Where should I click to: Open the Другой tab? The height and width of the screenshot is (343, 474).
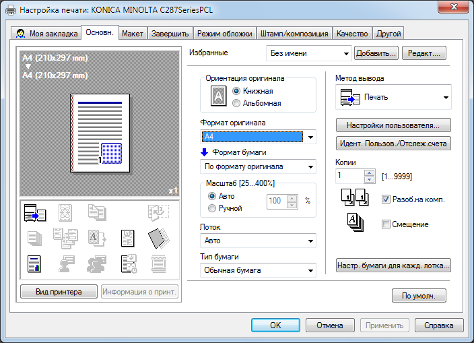(x=388, y=33)
